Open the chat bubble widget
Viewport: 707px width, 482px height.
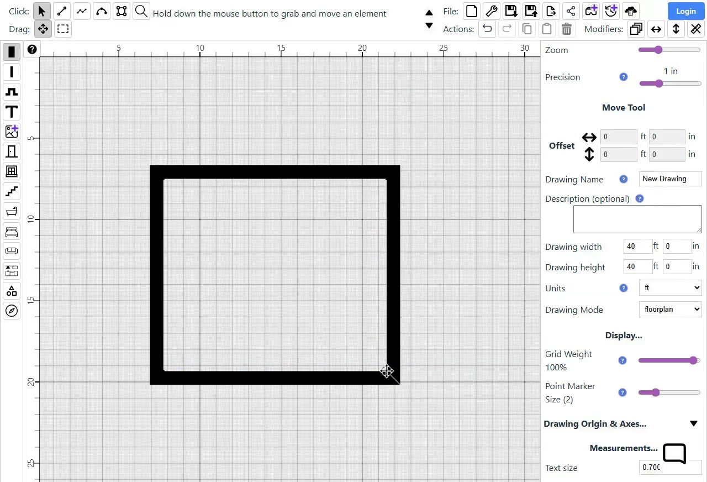[x=674, y=453]
